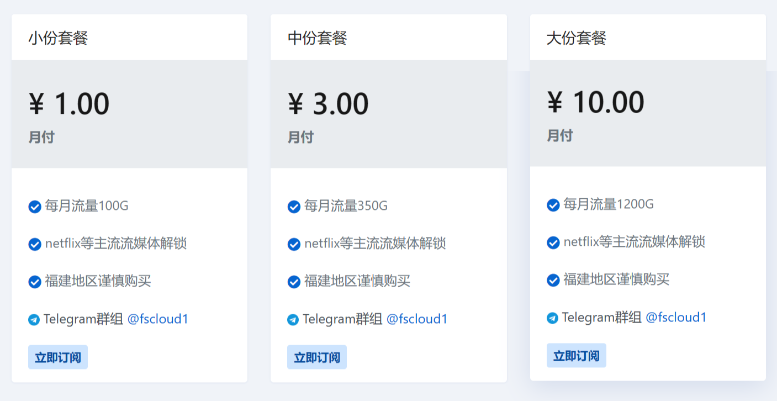Click check icon next to 福建地区谨慎购买 in 小份套餐

[x=35, y=282]
